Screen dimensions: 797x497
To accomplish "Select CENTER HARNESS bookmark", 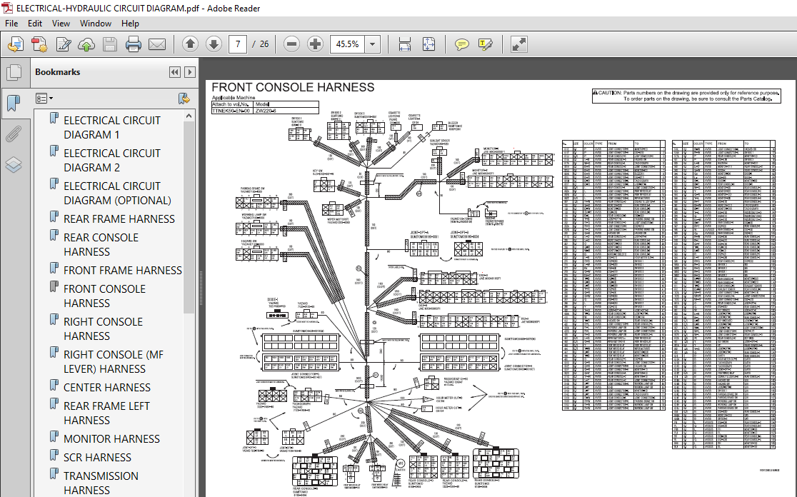I will [x=106, y=387].
